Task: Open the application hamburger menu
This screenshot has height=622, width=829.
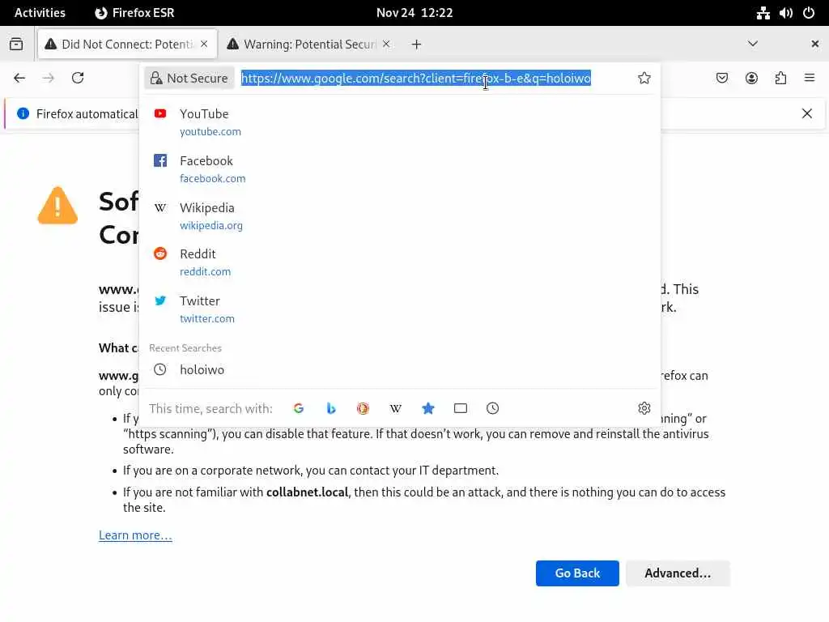Action: pos(810,79)
